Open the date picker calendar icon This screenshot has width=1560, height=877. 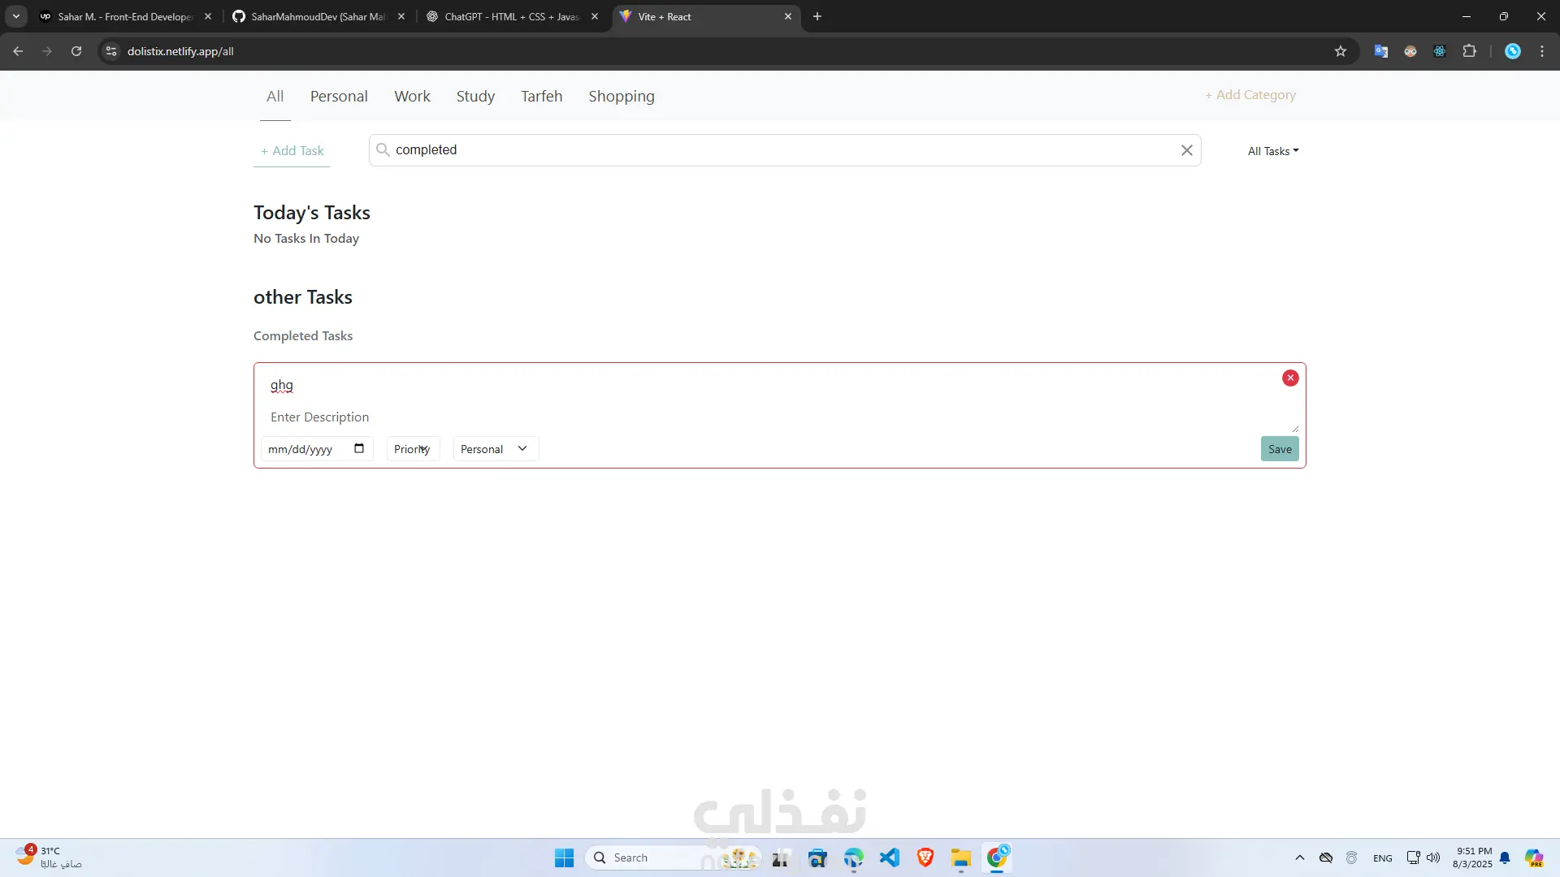pyautogui.click(x=359, y=448)
